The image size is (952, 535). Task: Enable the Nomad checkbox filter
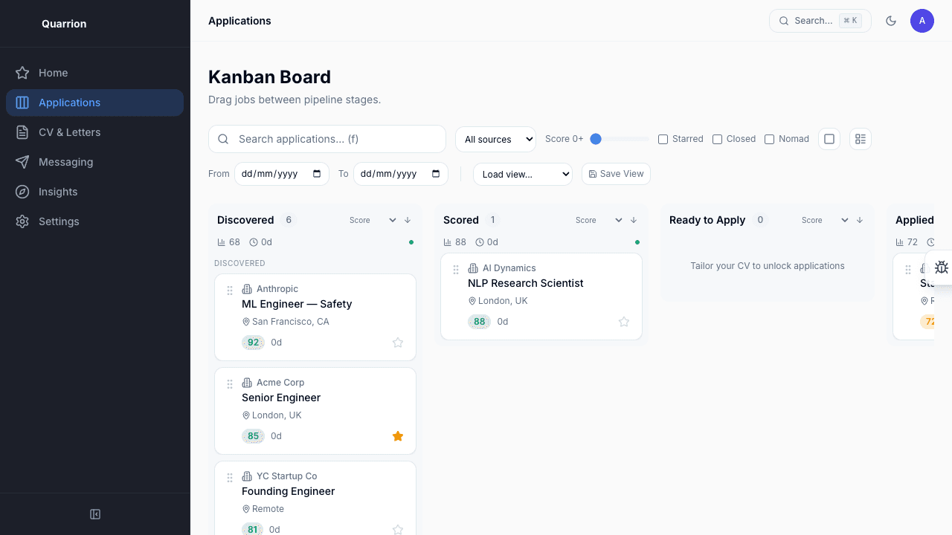tap(769, 139)
